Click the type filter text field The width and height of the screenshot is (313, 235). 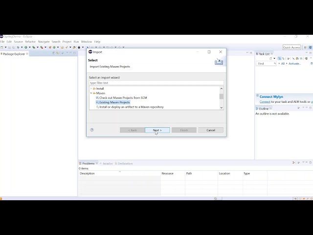click(156, 83)
